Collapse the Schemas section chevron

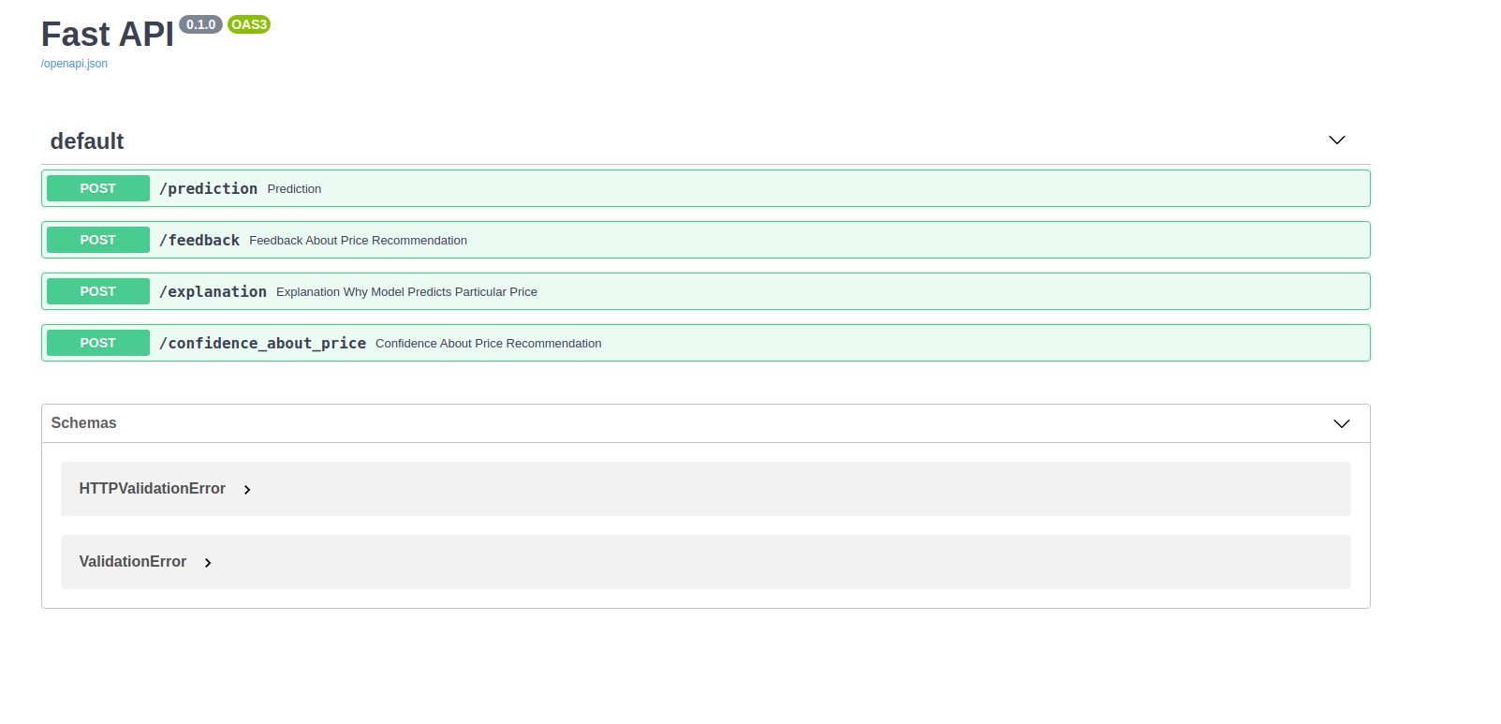1341,423
